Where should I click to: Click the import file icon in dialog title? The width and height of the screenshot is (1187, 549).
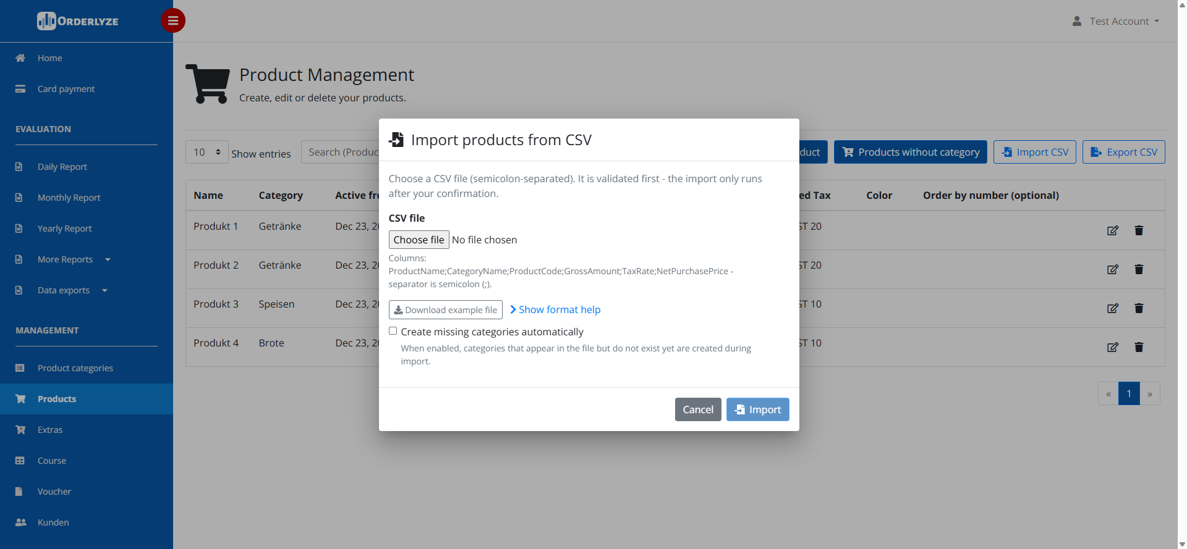396,140
